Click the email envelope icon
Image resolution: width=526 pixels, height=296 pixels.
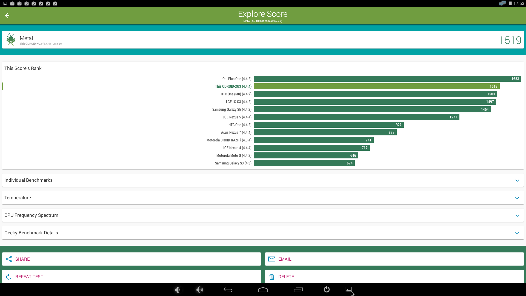[x=271, y=259]
